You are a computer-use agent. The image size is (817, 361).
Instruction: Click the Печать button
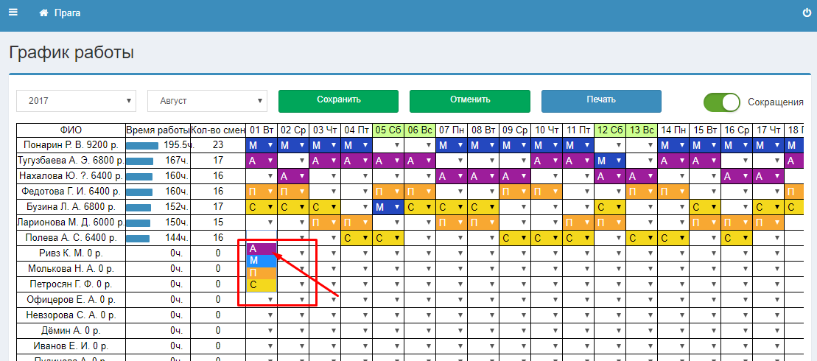click(x=601, y=101)
